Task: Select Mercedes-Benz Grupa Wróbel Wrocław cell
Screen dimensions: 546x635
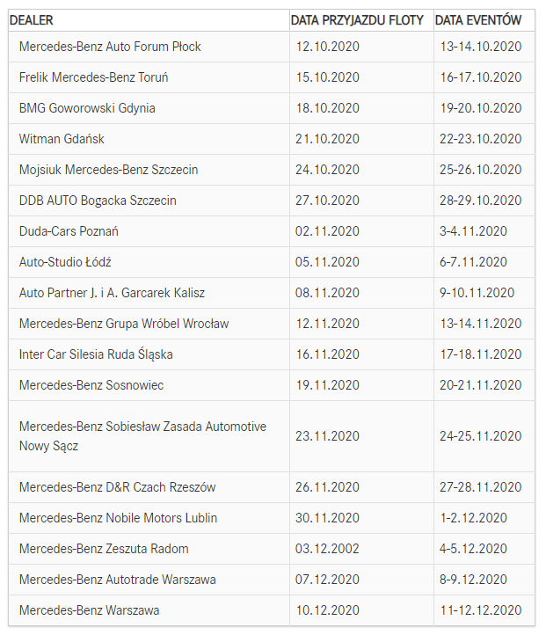Action: click(124, 324)
